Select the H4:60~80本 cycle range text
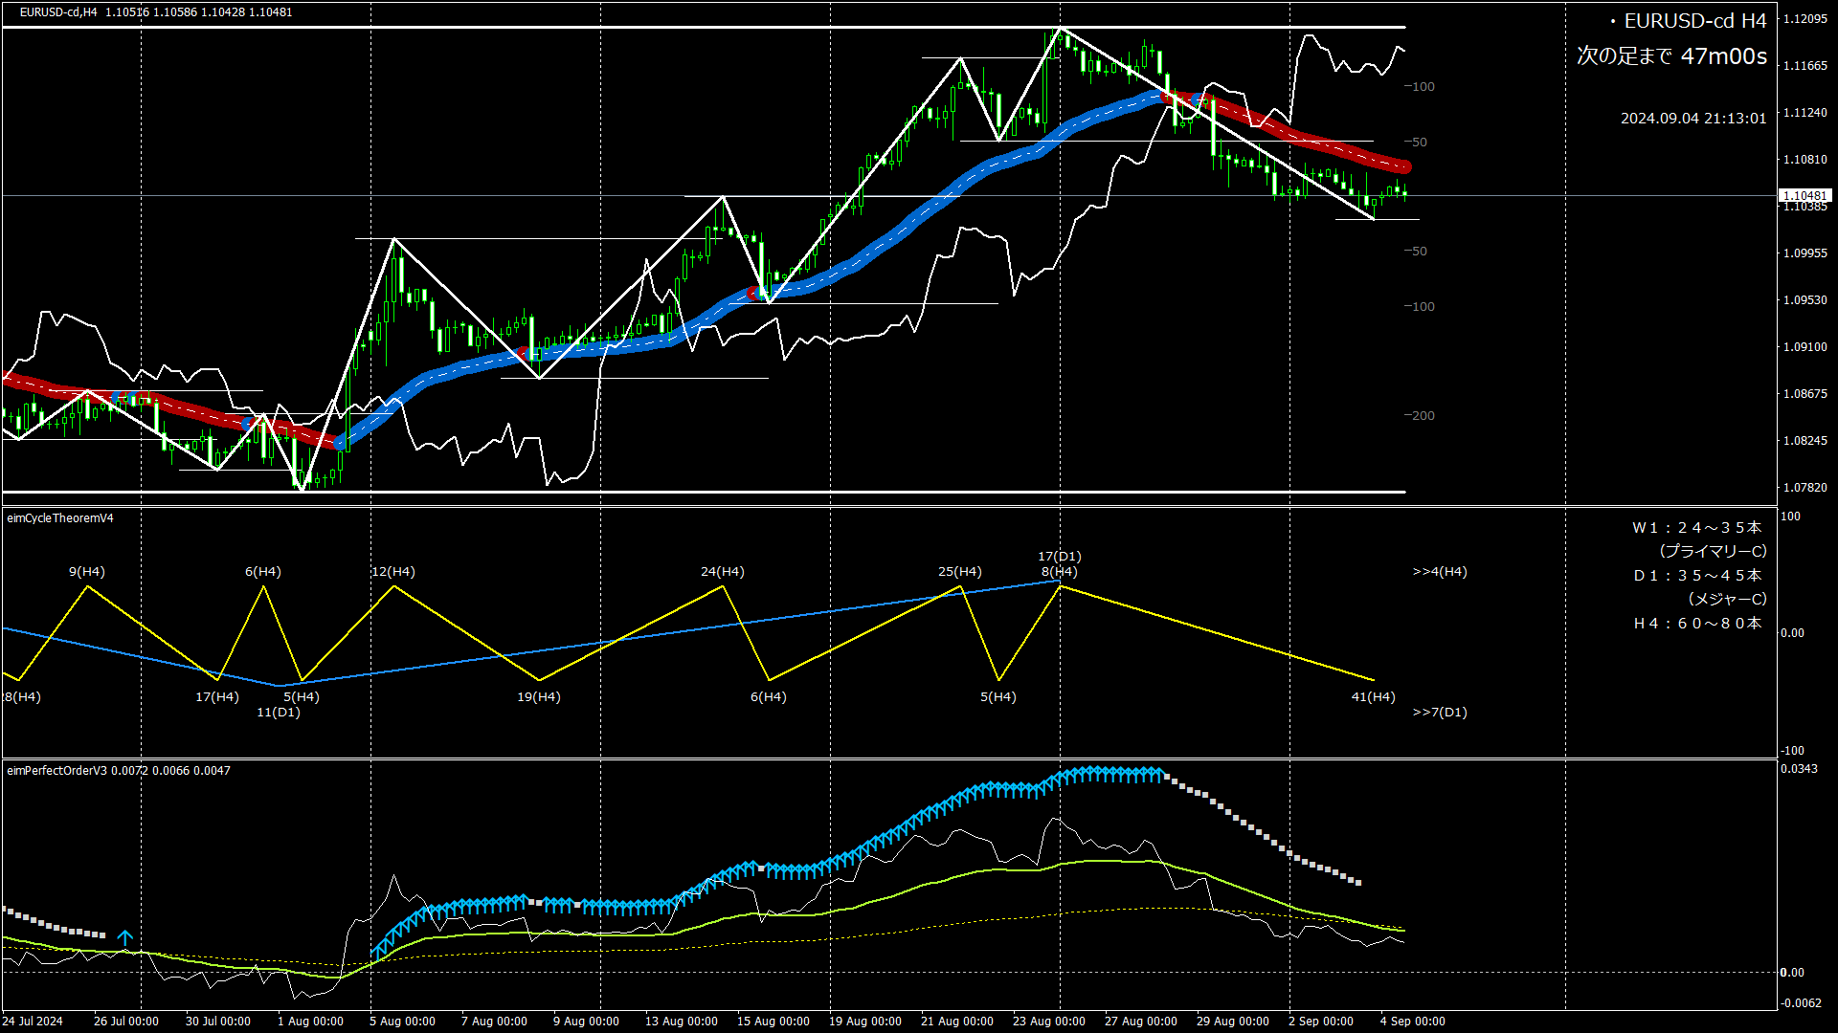Screen dimensions: 1838x1033 tap(1696, 624)
